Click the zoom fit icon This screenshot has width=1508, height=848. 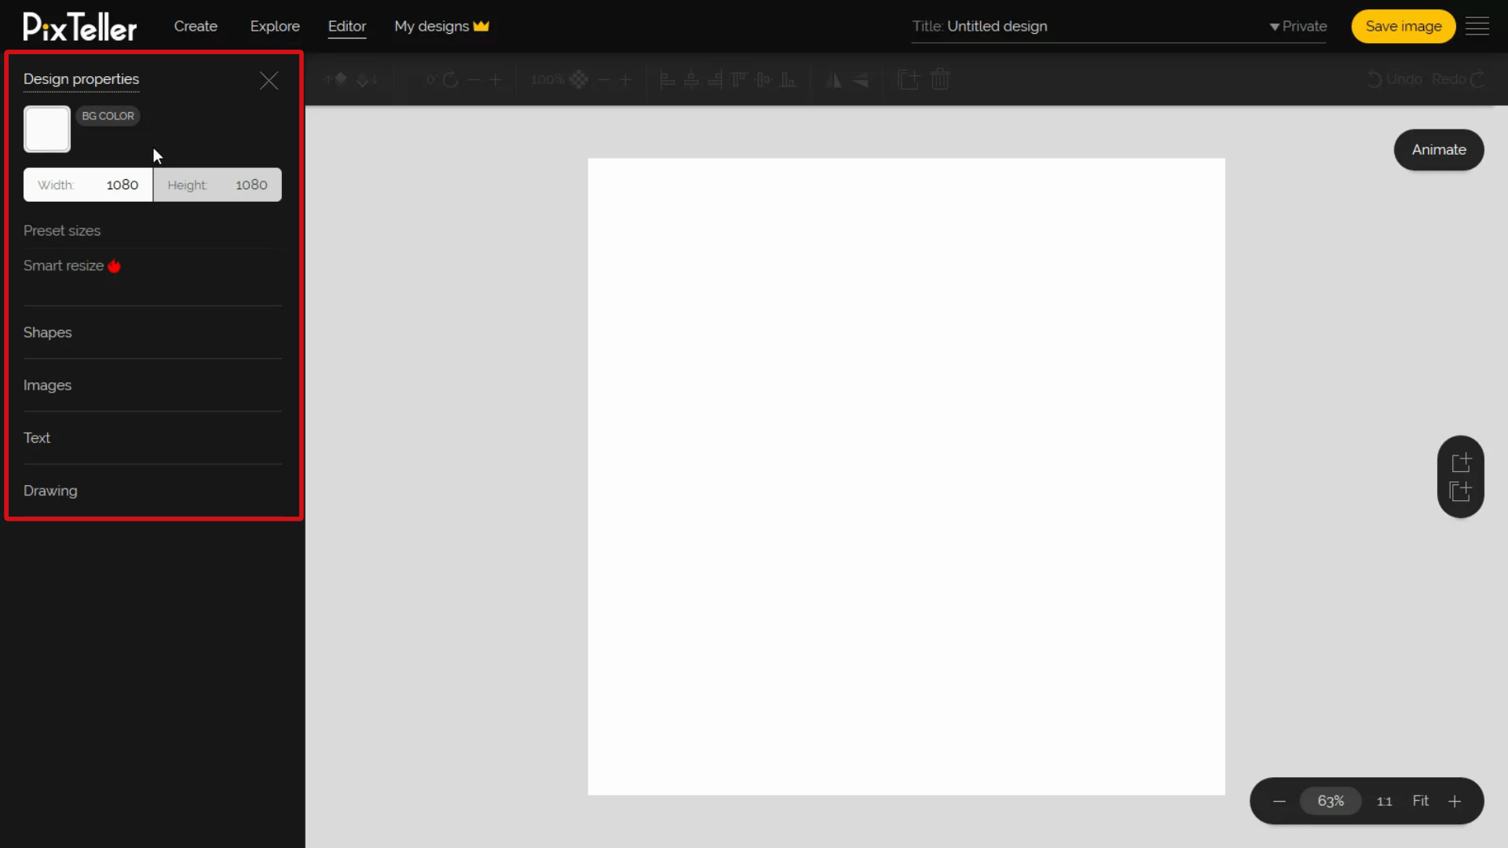[x=1420, y=800]
